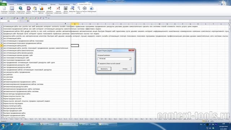Click the Отмена button in the dialog
The image size is (231, 130).
coord(125,69)
